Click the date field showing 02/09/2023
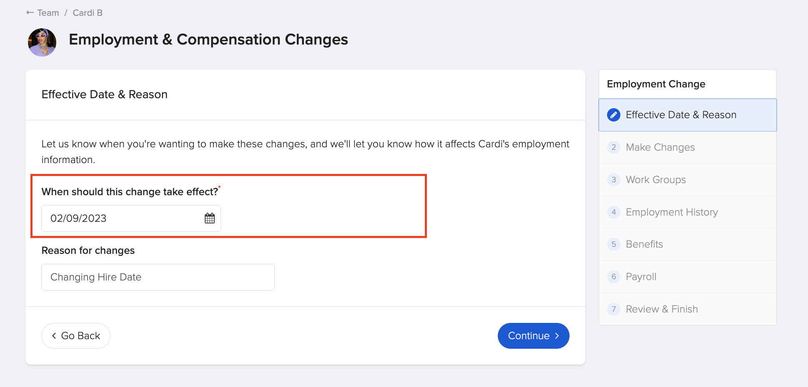The width and height of the screenshot is (808, 387). [117, 218]
